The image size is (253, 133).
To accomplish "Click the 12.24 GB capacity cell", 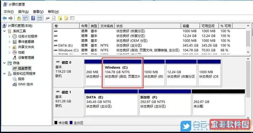I will [x=189, y=36].
